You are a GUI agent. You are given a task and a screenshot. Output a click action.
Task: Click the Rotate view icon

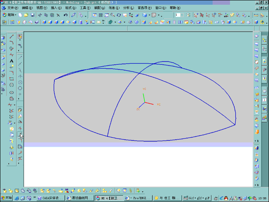click(119, 15)
